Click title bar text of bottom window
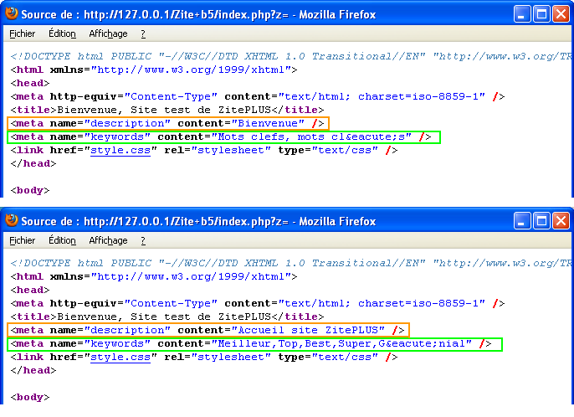574x417 pixels. 198,221
